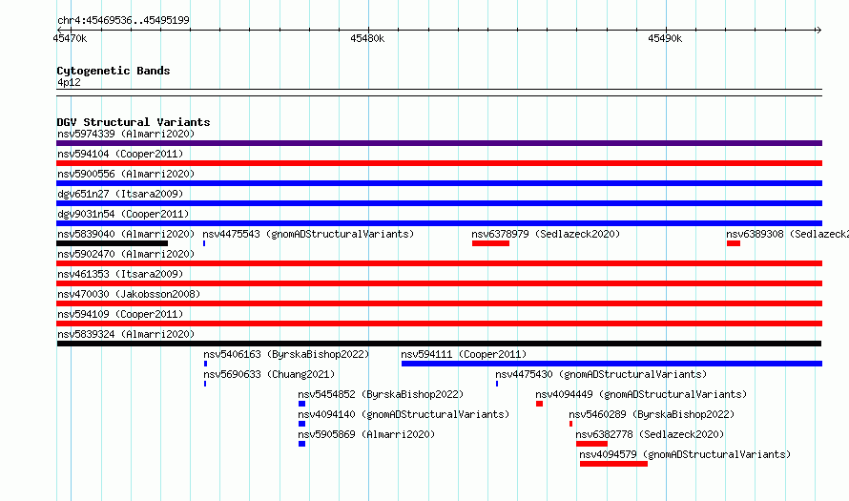
Task: Click the small red nsv4094449 bar
Action: coord(539,404)
